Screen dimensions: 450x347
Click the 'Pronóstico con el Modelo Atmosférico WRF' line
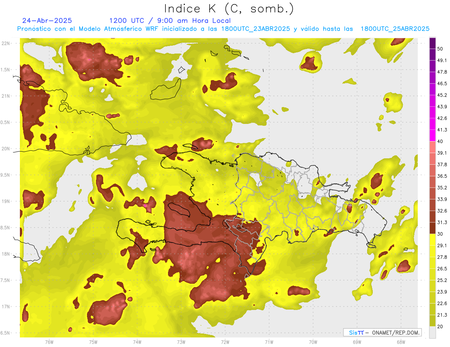[x=223, y=29]
